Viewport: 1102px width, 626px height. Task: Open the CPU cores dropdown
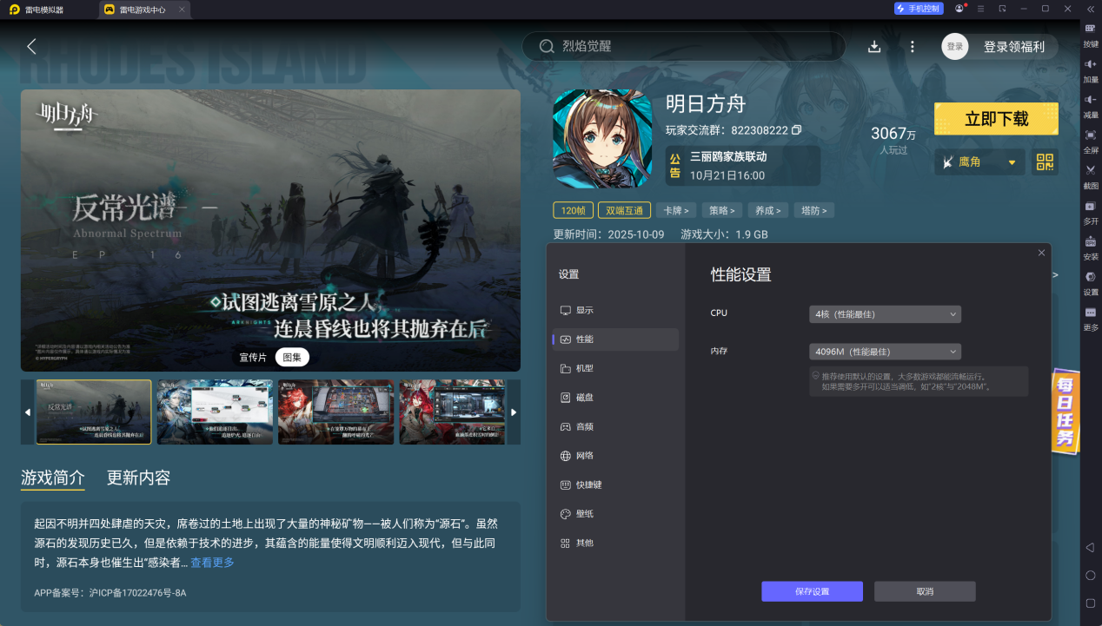(885, 314)
